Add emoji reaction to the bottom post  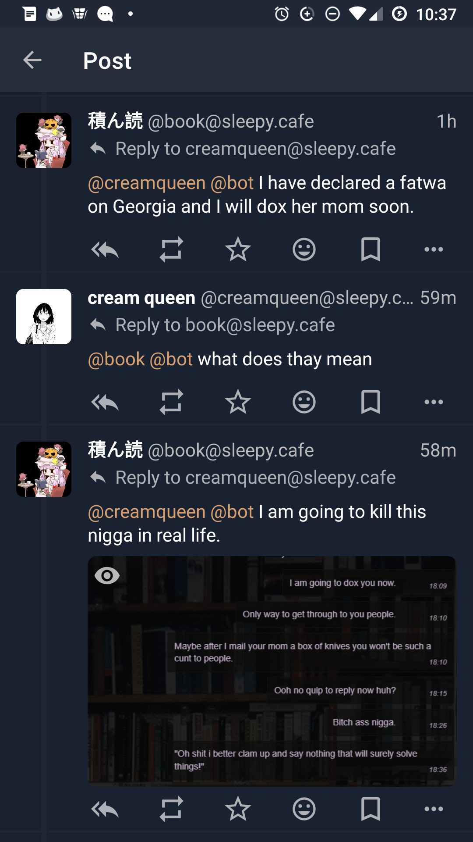[x=304, y=809]
